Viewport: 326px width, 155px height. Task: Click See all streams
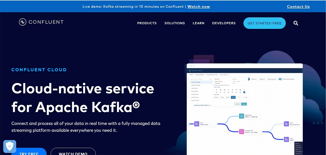click(x=272, y=79)
